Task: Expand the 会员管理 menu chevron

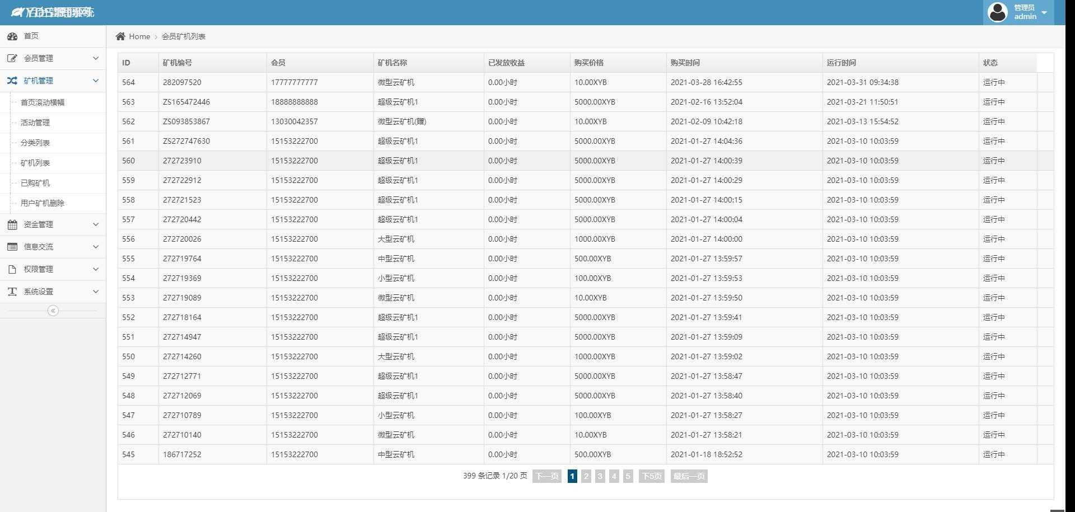Action: pyautogui.click(x=96, y=58)
